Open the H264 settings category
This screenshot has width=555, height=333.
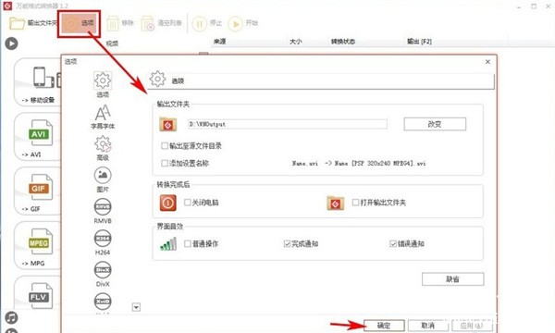tap(103, 242)
